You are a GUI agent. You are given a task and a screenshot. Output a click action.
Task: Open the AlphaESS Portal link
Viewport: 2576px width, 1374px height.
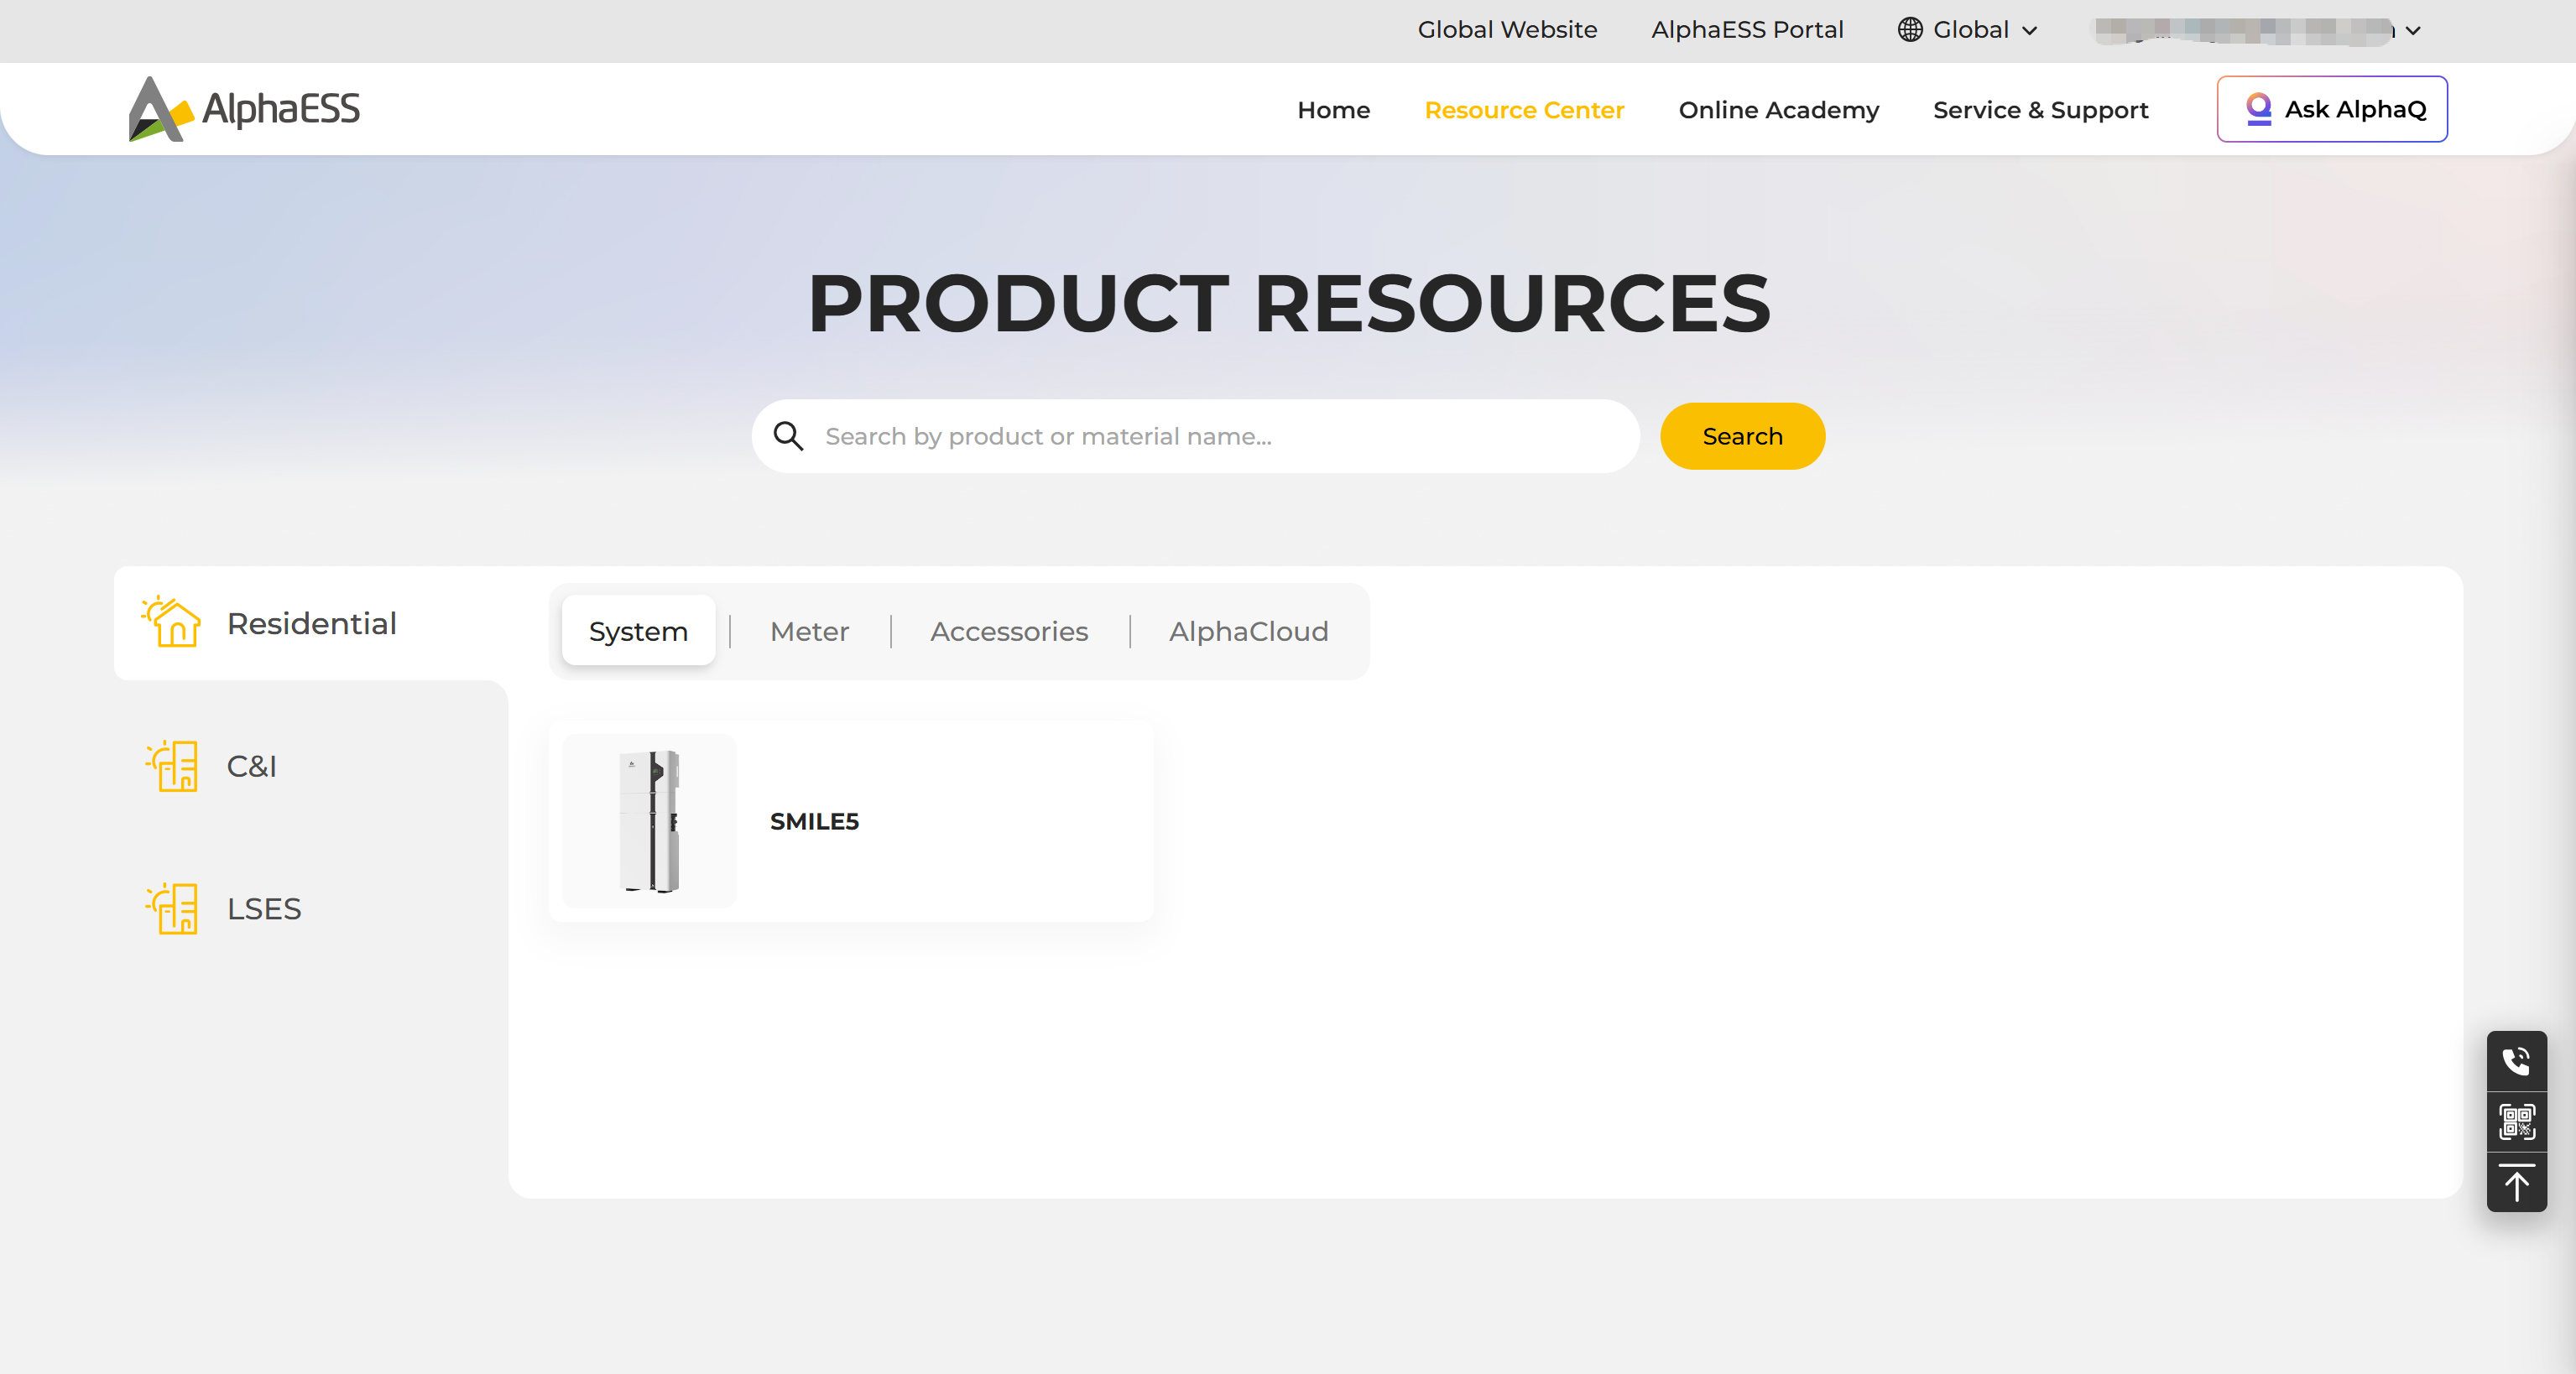(1747, 30)
